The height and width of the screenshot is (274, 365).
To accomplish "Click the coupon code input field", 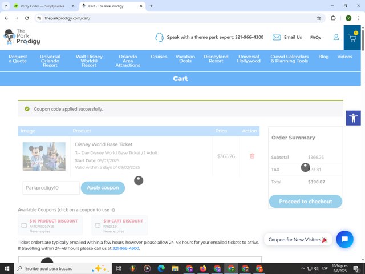I will (x=51, y=188).
